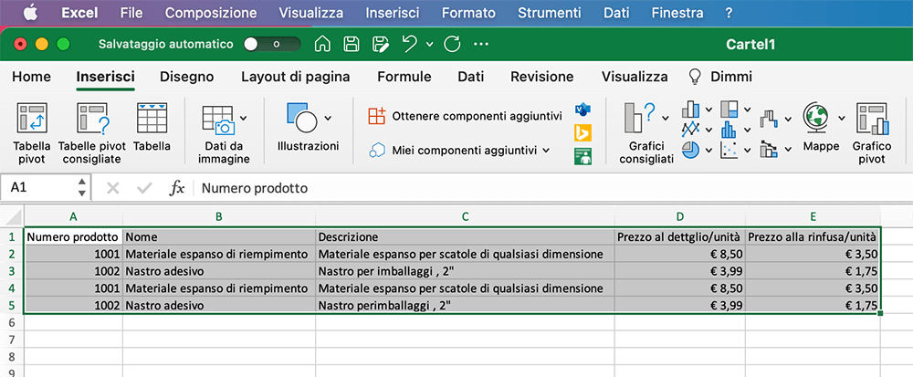913x377 pixels.
Task: Open Tabelle pivot consigliate
Action: tap(92, 132)
